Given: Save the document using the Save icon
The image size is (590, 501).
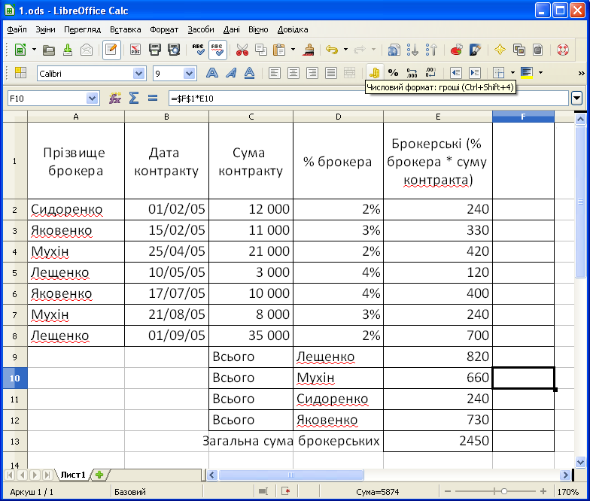Looking at the screenshot, I should point(68,50).
